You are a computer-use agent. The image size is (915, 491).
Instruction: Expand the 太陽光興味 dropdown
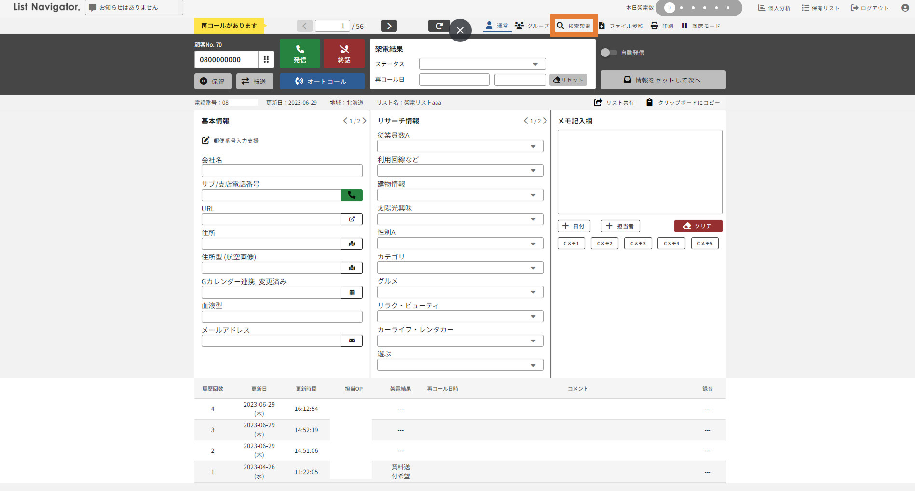point(460,219)
